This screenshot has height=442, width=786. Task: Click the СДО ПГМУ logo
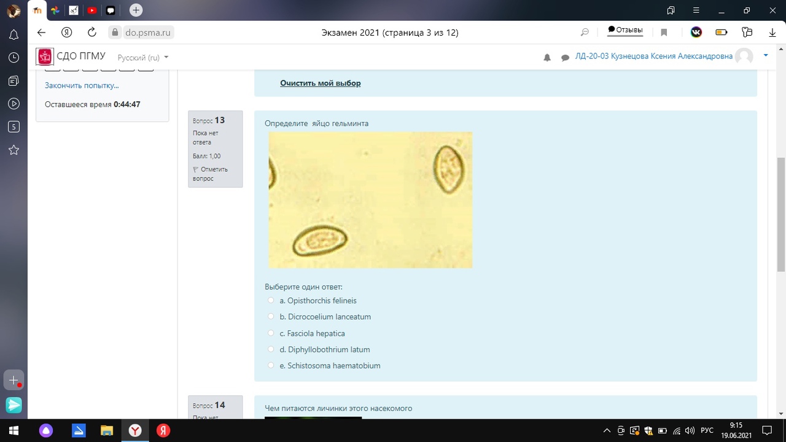click(x=71, y=56)
